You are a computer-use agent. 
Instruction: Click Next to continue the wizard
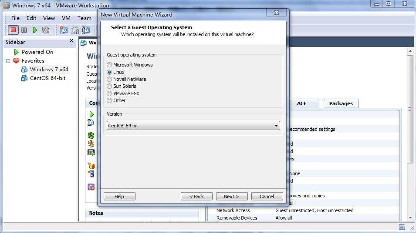232,196
